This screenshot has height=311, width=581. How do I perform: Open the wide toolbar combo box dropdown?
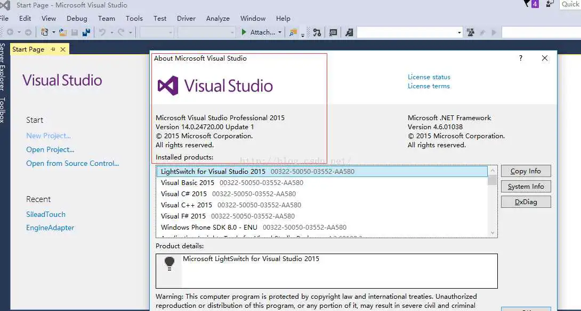pos(459,32)
